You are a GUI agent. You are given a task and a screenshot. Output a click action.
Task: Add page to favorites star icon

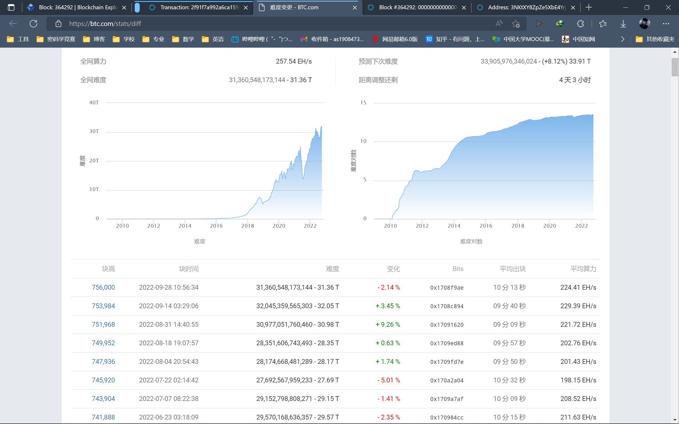[x=516, y=24]
